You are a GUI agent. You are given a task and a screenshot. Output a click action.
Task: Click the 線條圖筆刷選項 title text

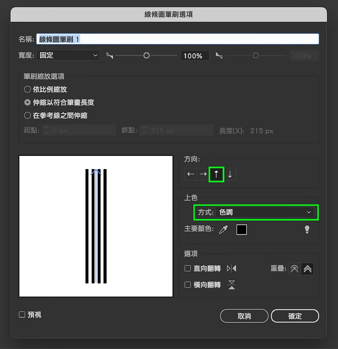click(169, 14)
